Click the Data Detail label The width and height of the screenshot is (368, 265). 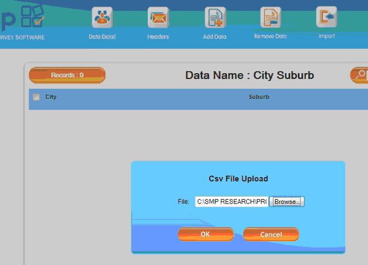[x=102, y=37]
